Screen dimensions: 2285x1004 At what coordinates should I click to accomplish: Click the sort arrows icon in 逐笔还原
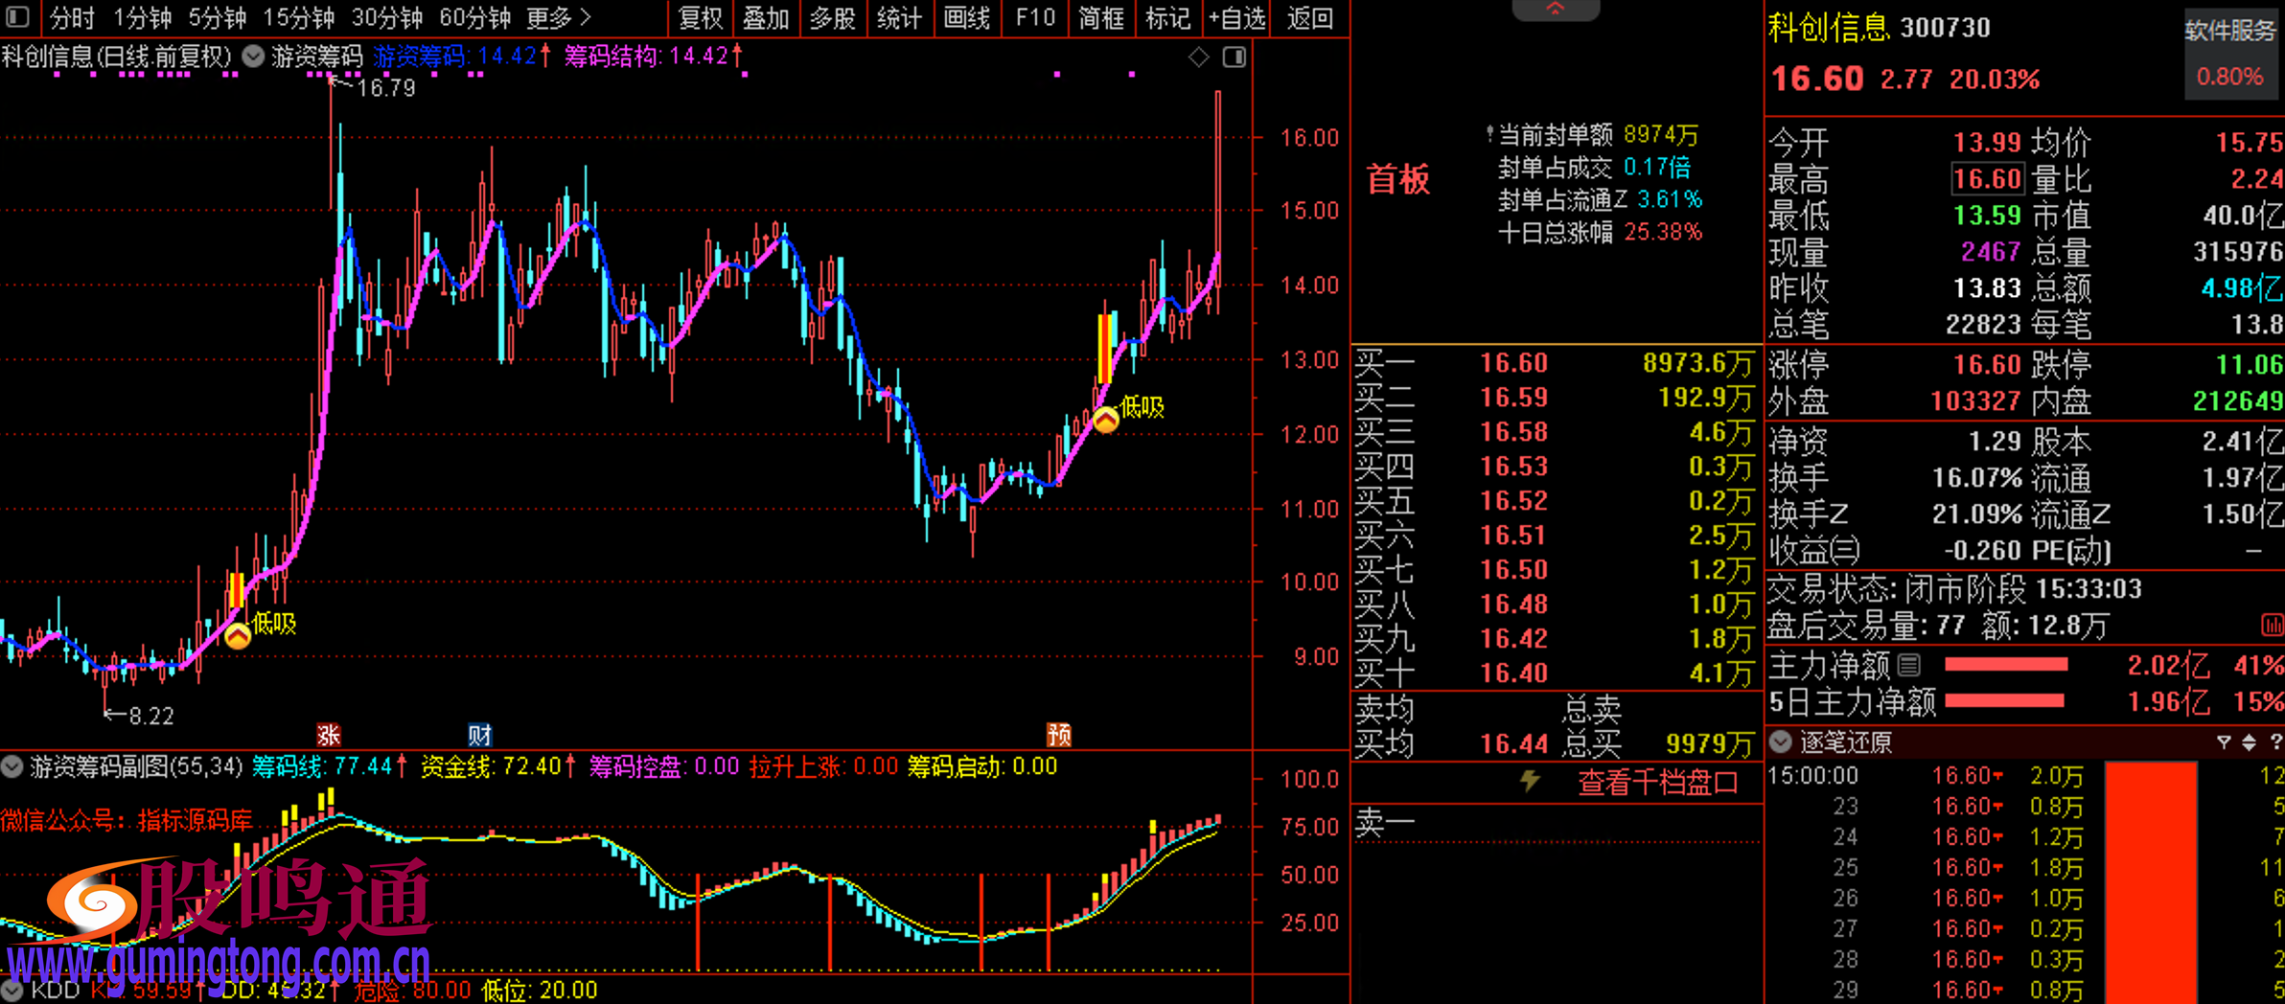pyautogui.click(x=2249, y=742)
